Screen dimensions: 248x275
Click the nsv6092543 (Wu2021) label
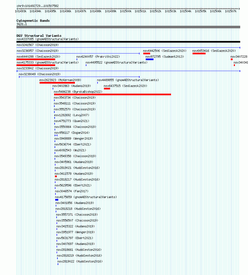point(70,150)
